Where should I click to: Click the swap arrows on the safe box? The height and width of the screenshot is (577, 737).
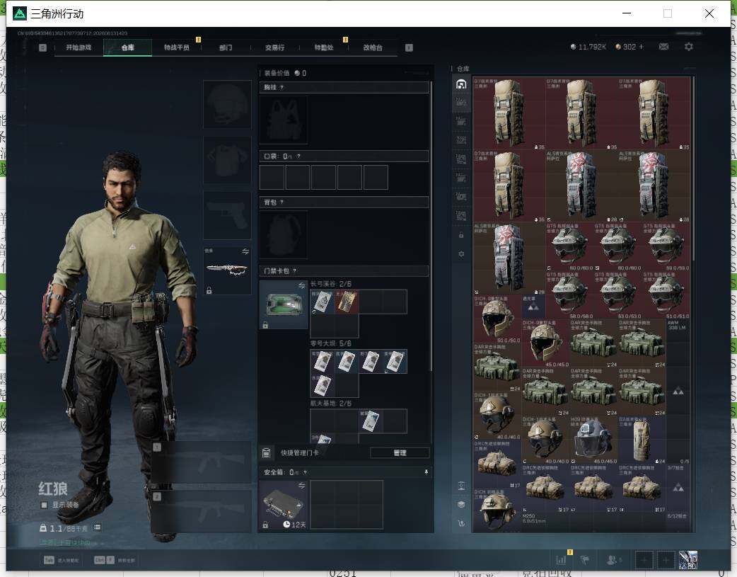301,485
